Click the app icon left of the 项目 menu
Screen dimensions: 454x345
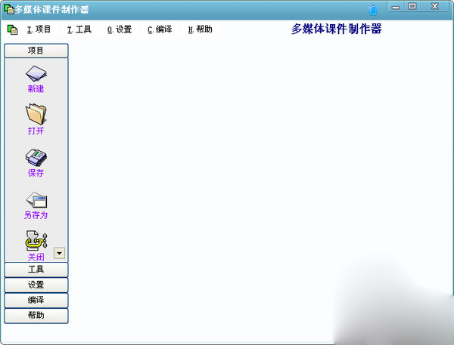12,29
